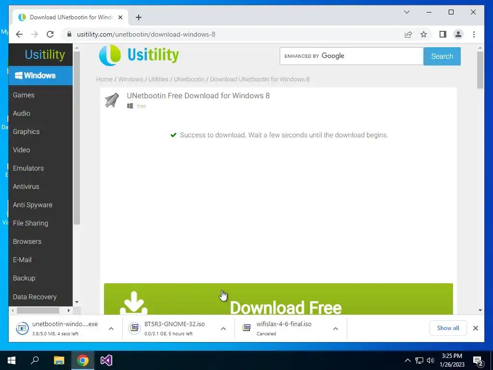Click the Usitility logo in header
This screenshot has height=370, width=493.
139,55
